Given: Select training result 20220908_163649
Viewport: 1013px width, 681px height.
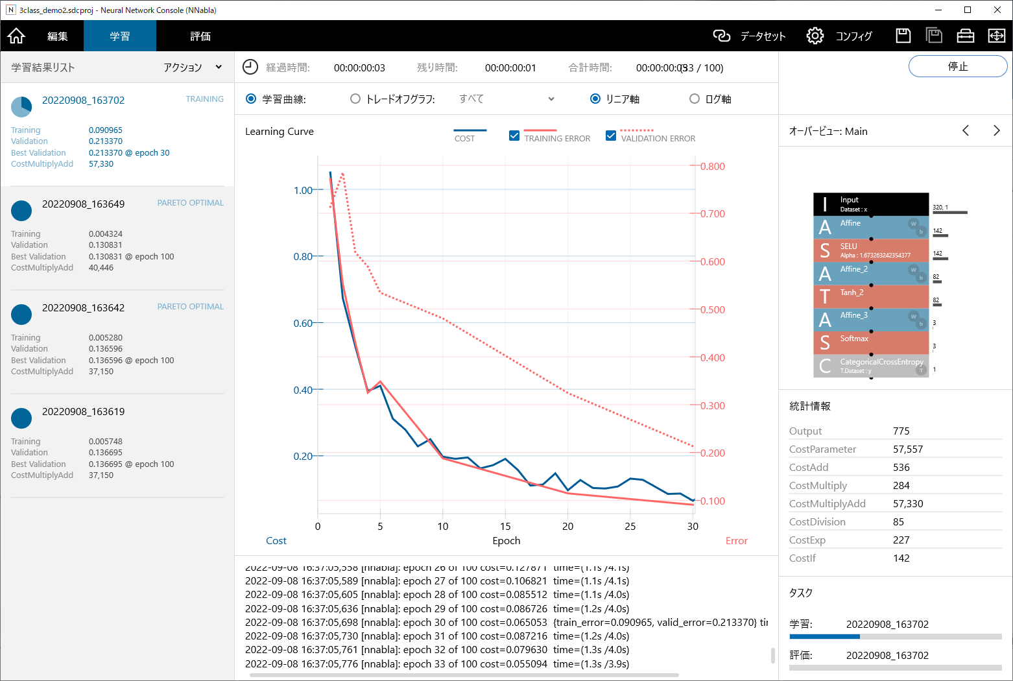Looking at the screenshot, I should click(83, 204).
